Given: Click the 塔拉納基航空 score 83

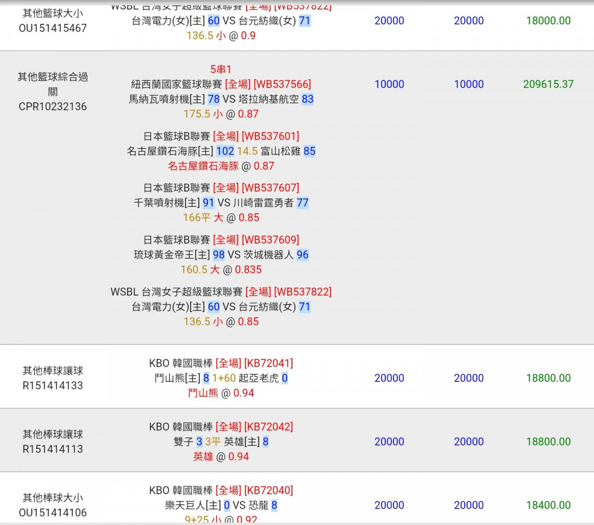Looking at the screenshot, I should (307, 99).
